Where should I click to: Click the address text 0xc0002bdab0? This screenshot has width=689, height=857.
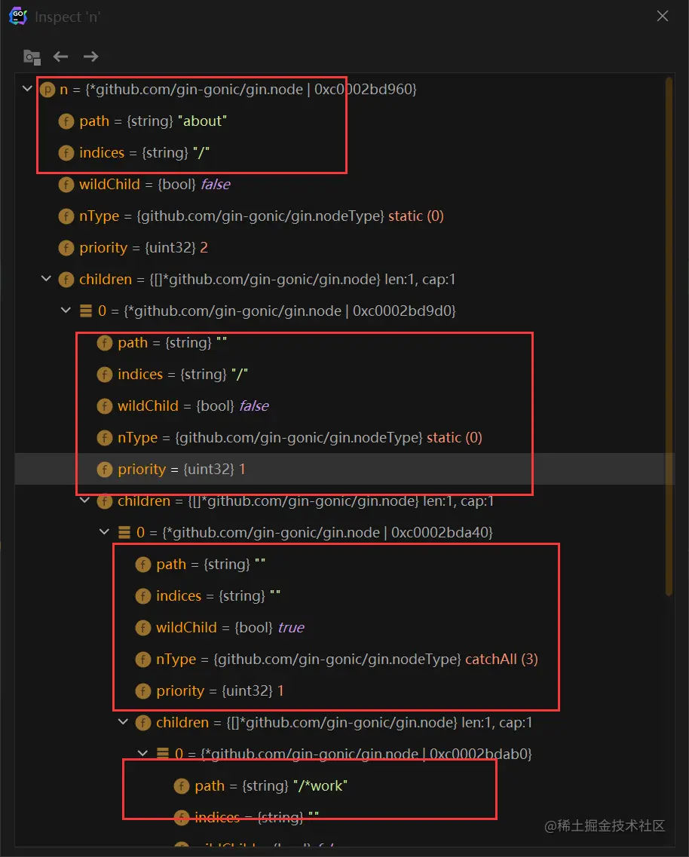tap(479, 754)
